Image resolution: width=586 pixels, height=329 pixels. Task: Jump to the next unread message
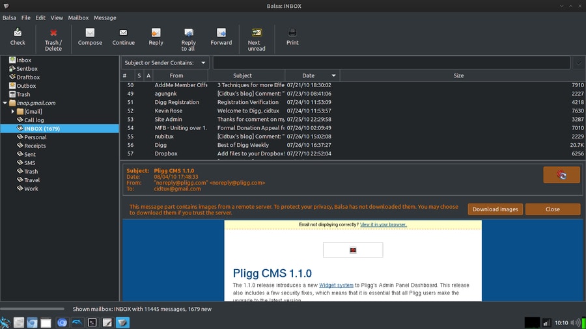tap(257, 40)
